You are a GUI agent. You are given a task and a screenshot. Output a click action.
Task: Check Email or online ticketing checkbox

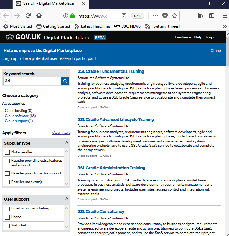click(8, 209)
